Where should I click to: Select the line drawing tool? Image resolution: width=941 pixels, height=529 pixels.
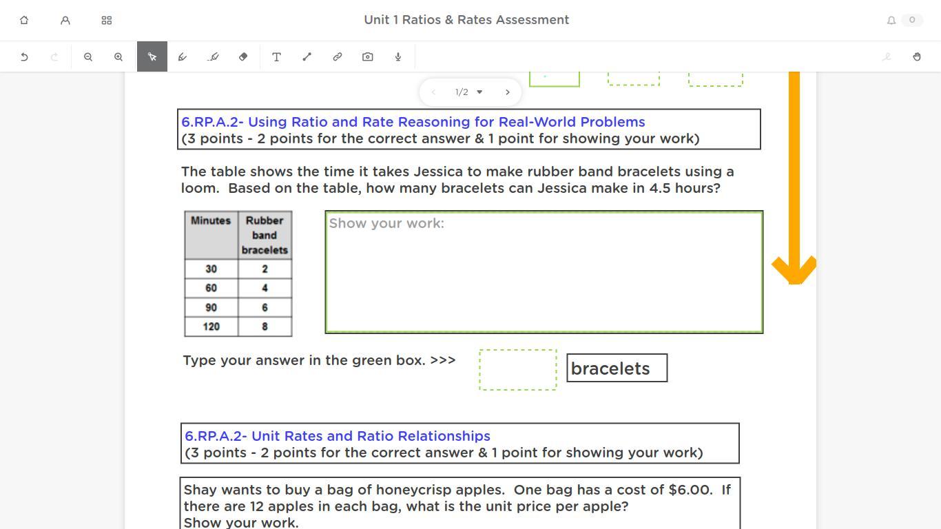click(x=307, y=57)
